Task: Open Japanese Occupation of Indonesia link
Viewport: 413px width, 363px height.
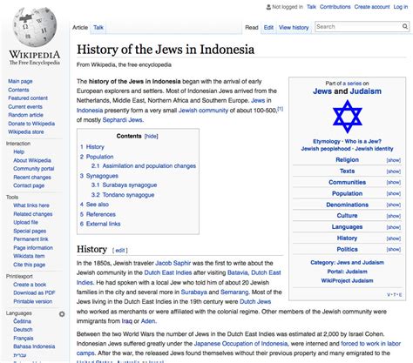Action: [x=240, y=344]
